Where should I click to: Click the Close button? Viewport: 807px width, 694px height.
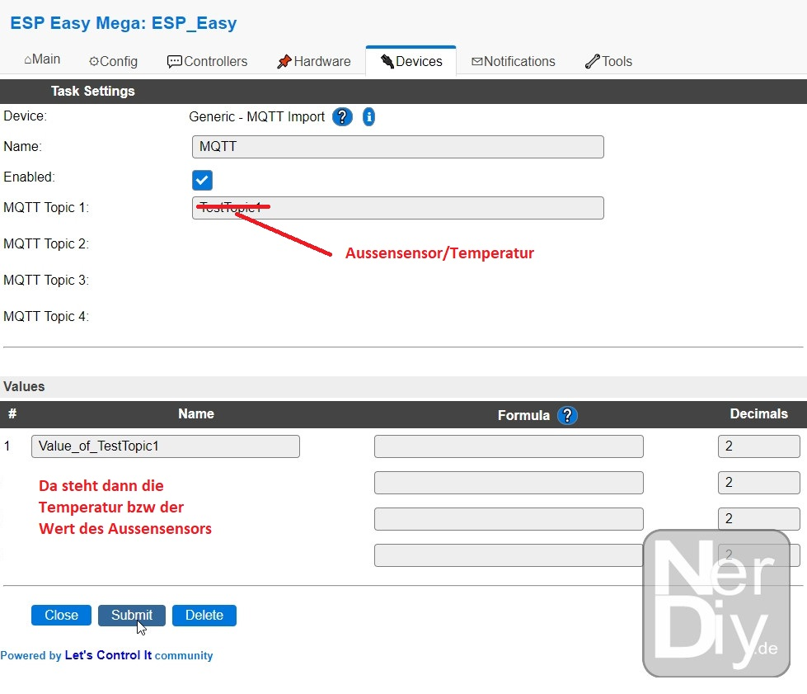click(61, 615)
